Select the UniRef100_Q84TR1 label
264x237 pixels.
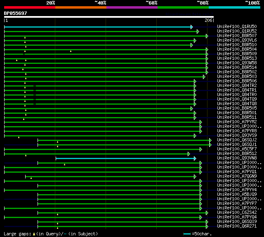point(237,90)
